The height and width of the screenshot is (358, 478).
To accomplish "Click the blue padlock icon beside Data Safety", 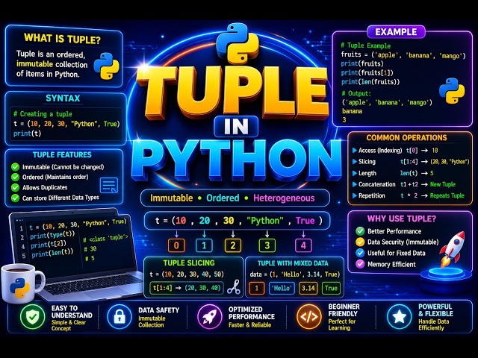I will 119,317.
